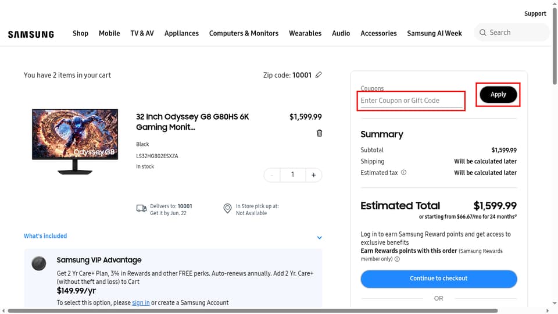Click 'Not Available' pickup text

(x=251, y=213)
